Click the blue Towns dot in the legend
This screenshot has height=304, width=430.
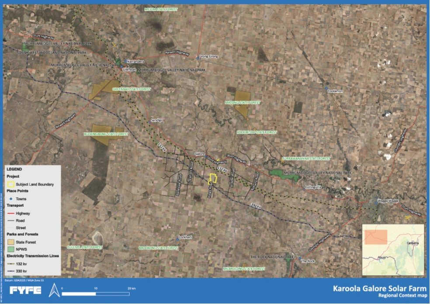[11, 199]
